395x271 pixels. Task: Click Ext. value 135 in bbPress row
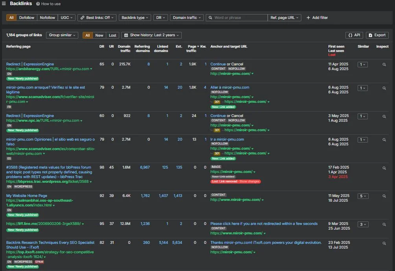(x=179, y=167)
